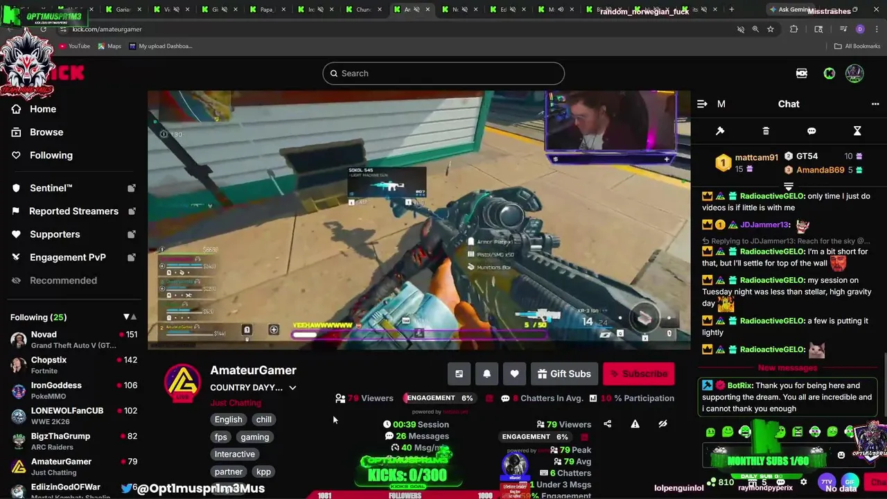
Task: Click the green Kick circle icon
Action: (x=829, y=73)
